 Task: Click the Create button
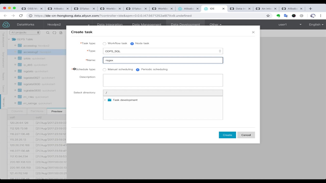pos(227,135)
